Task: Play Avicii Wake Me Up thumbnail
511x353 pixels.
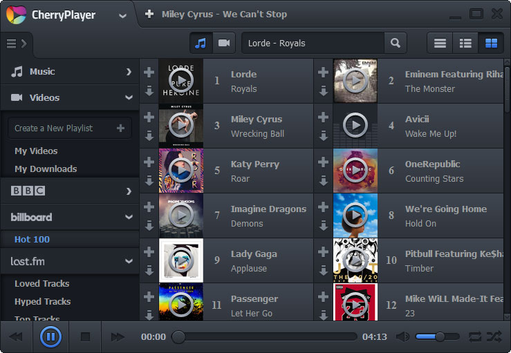Action: (x=355, y=126)
